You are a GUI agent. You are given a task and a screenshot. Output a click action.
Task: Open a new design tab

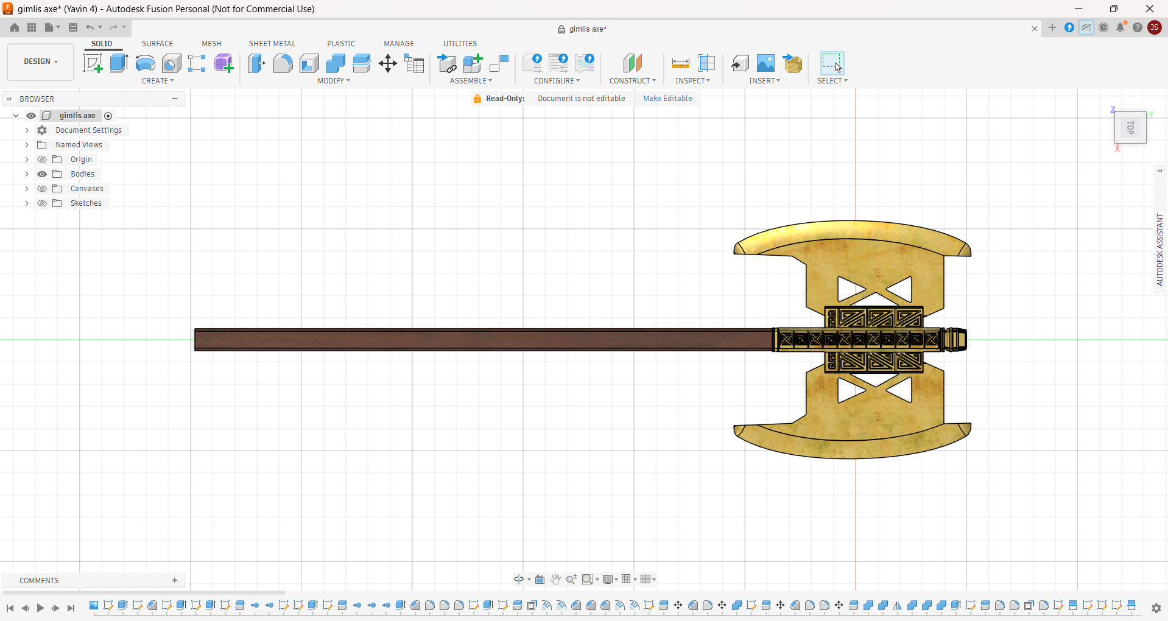point(1052,27)
